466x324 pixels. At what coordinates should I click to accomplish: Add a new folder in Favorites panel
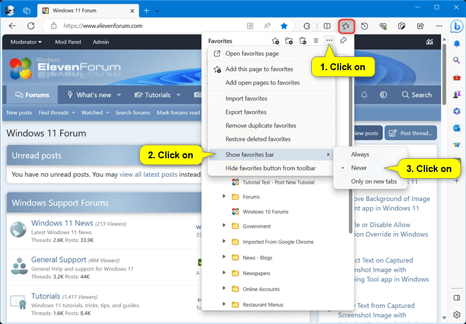coord(289,41)
